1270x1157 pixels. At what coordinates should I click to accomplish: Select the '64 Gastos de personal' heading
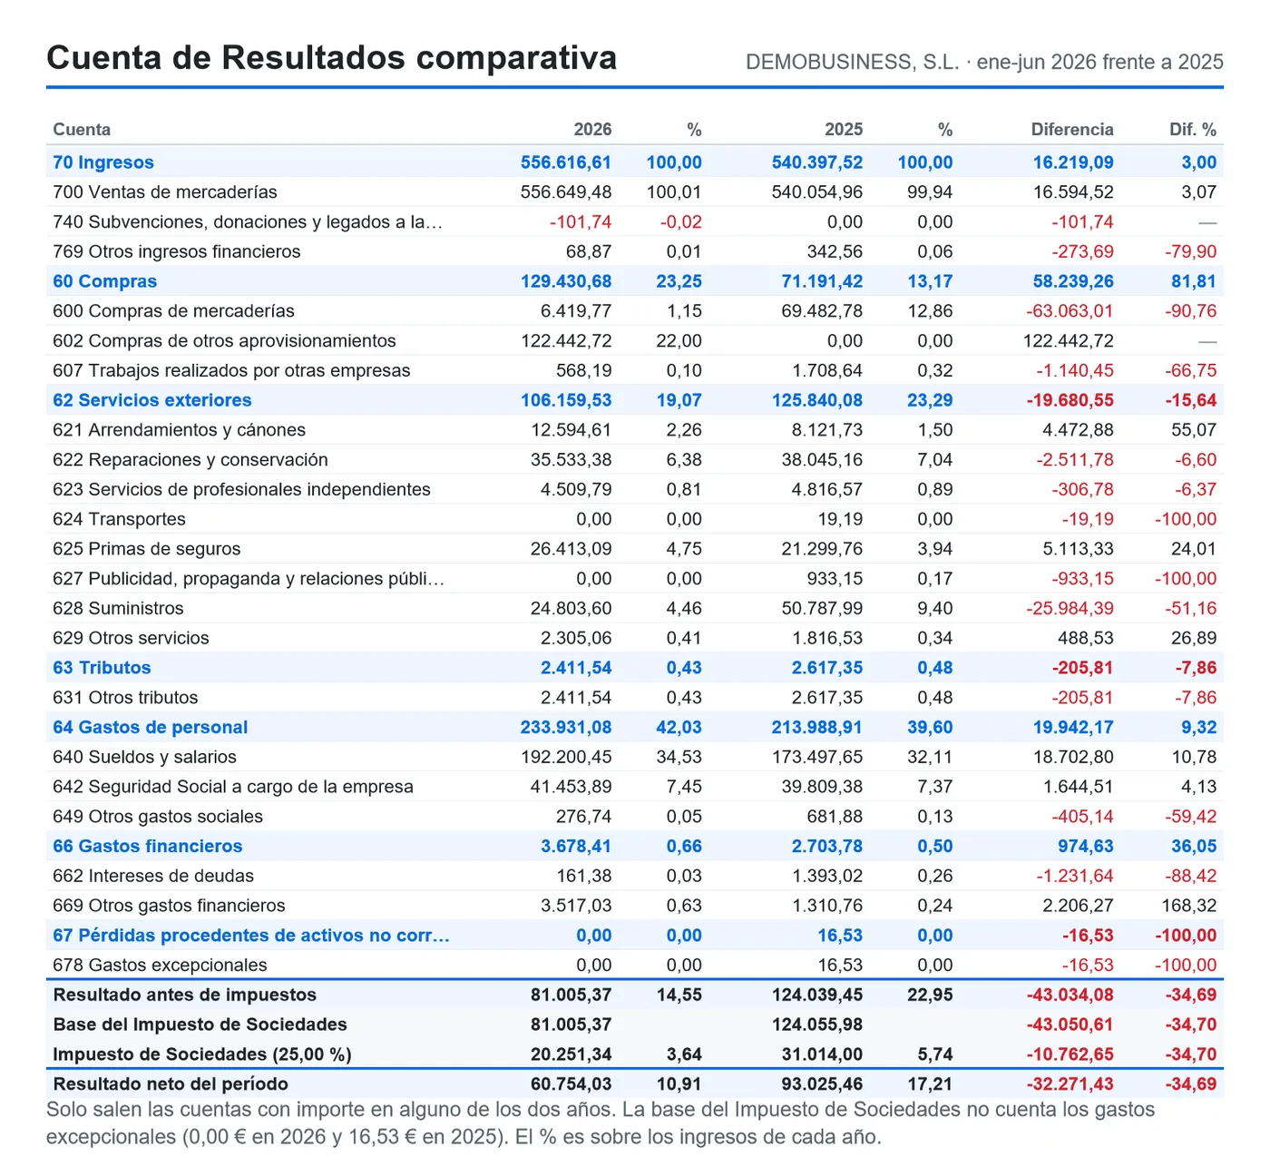click(151, 727)
